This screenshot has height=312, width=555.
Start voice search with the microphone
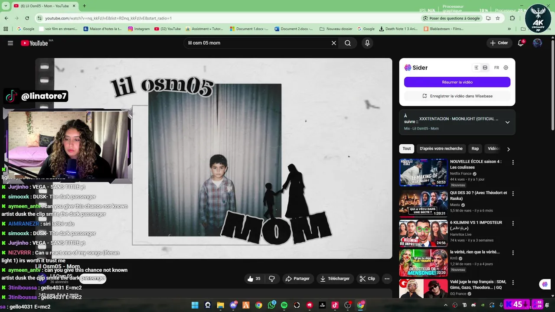(x=367, y=43)
